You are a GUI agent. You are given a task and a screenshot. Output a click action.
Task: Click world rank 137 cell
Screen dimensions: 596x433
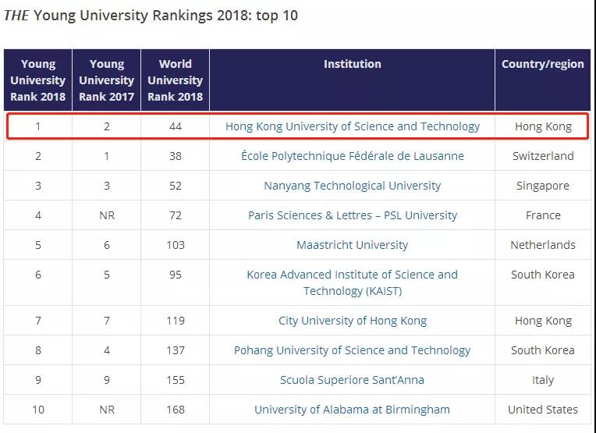pos(176,350)
